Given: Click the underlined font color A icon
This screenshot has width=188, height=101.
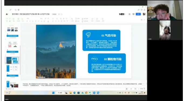Looking at the screenshot, I should pyautogui.click(x=48, y=21).
